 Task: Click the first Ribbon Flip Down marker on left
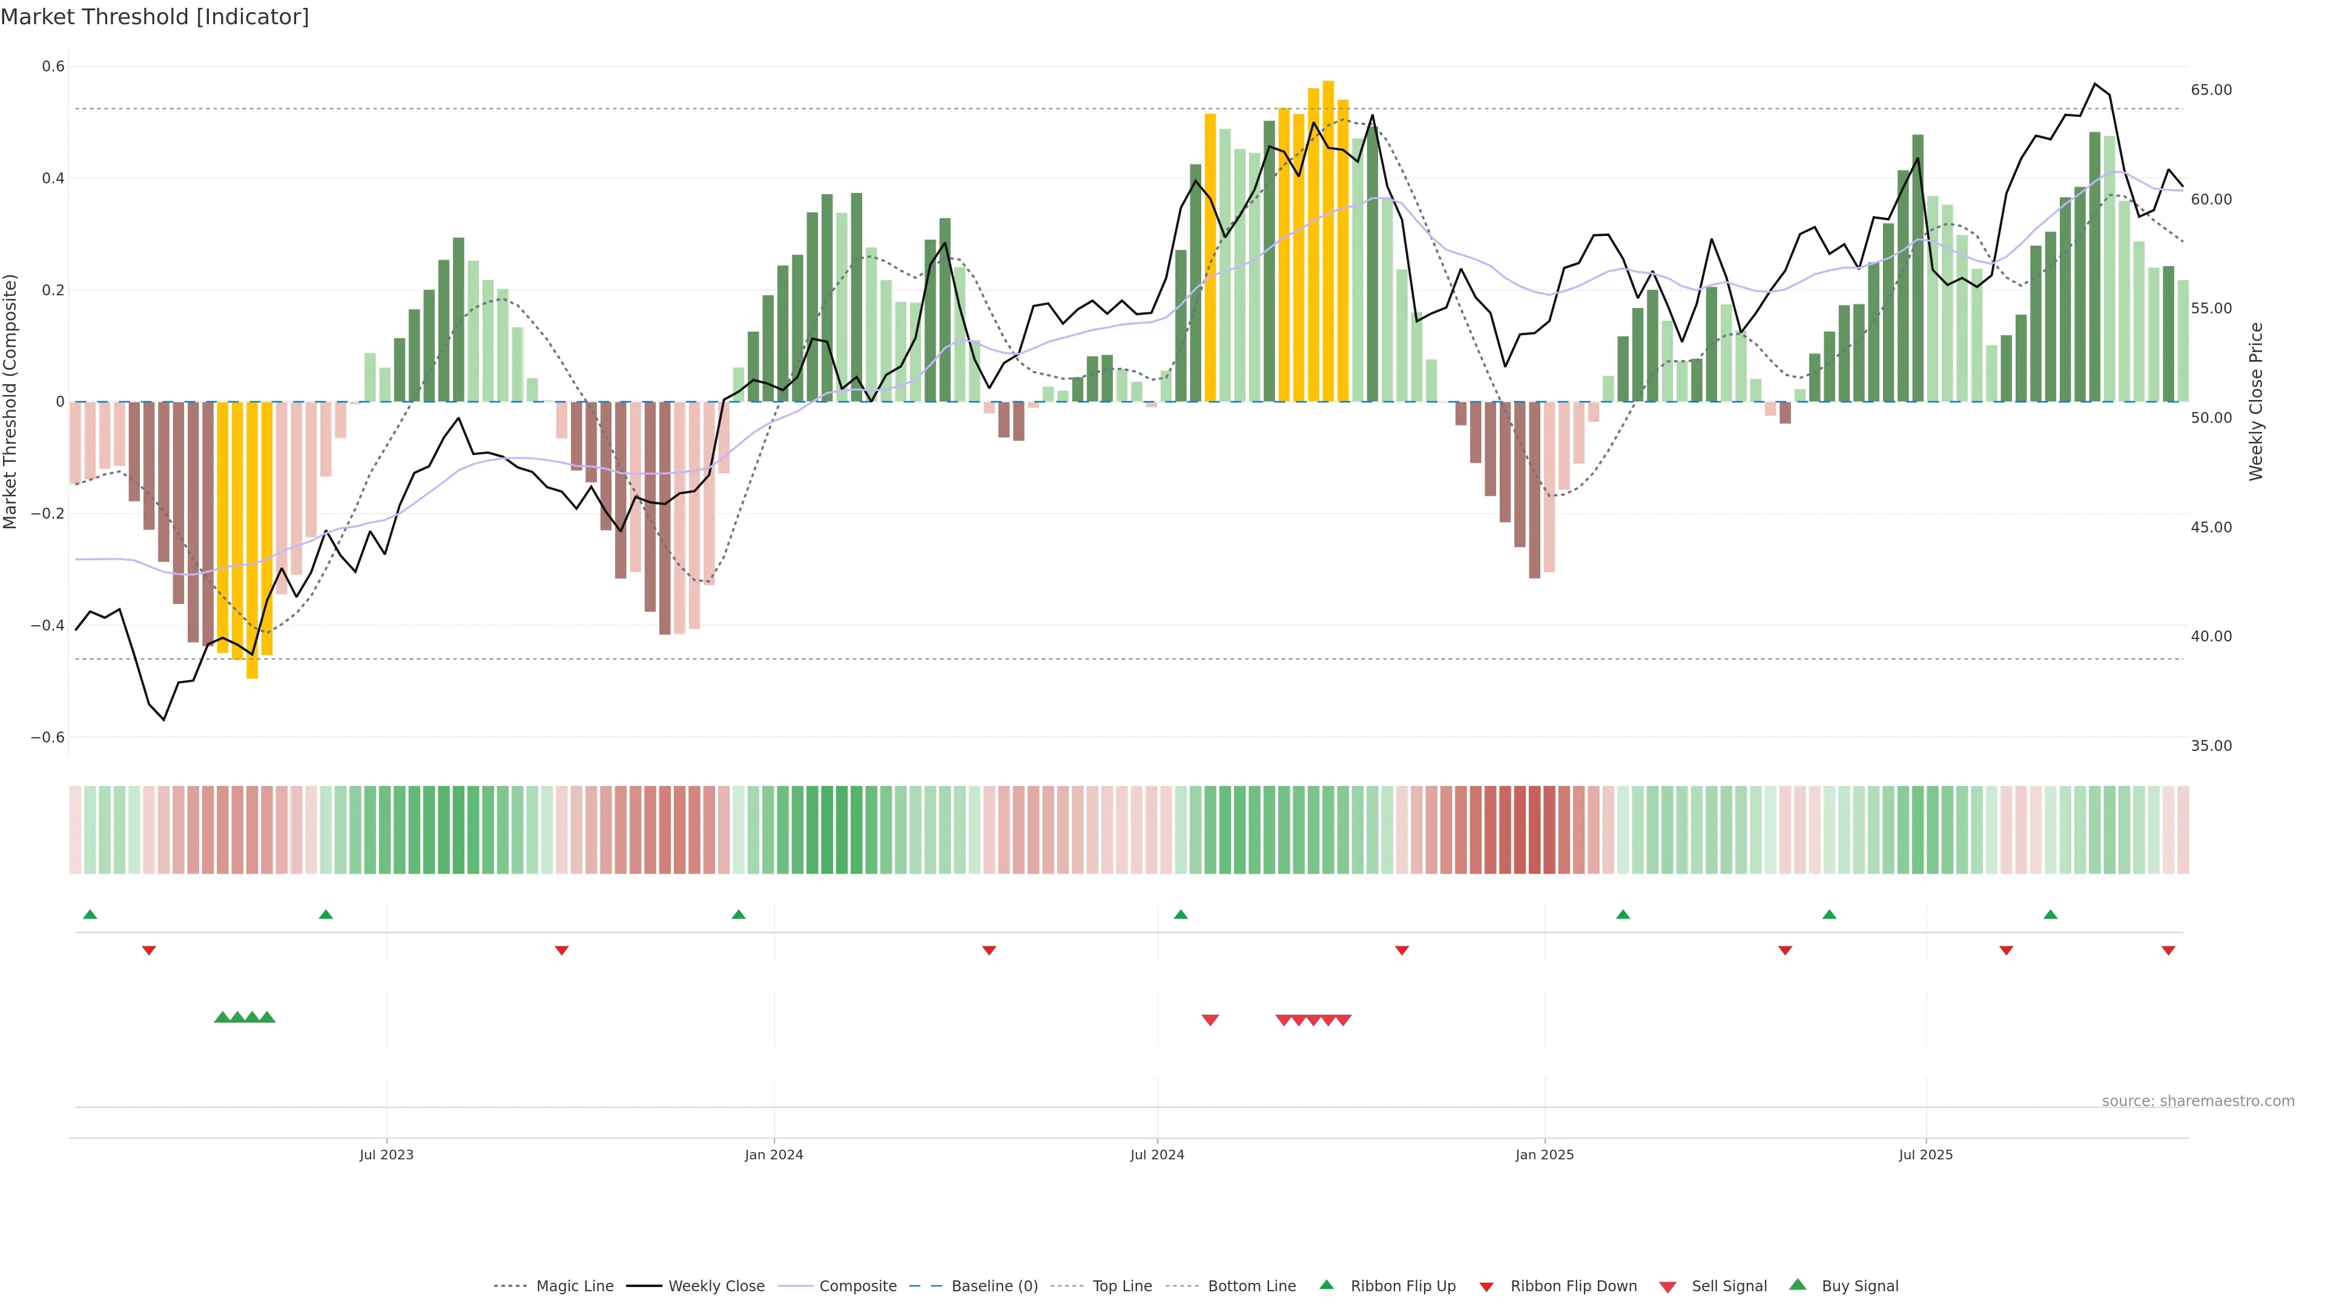coord(149,950)
